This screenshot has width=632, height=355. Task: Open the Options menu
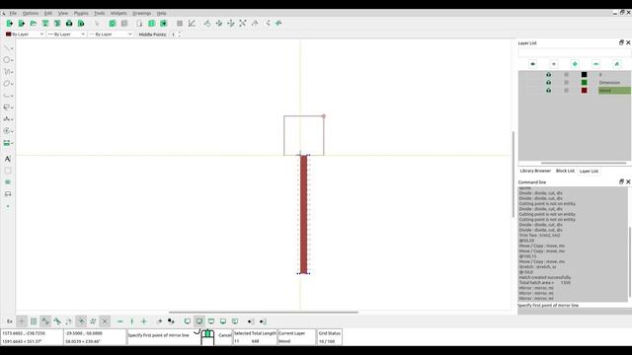(x=31, y=13)
